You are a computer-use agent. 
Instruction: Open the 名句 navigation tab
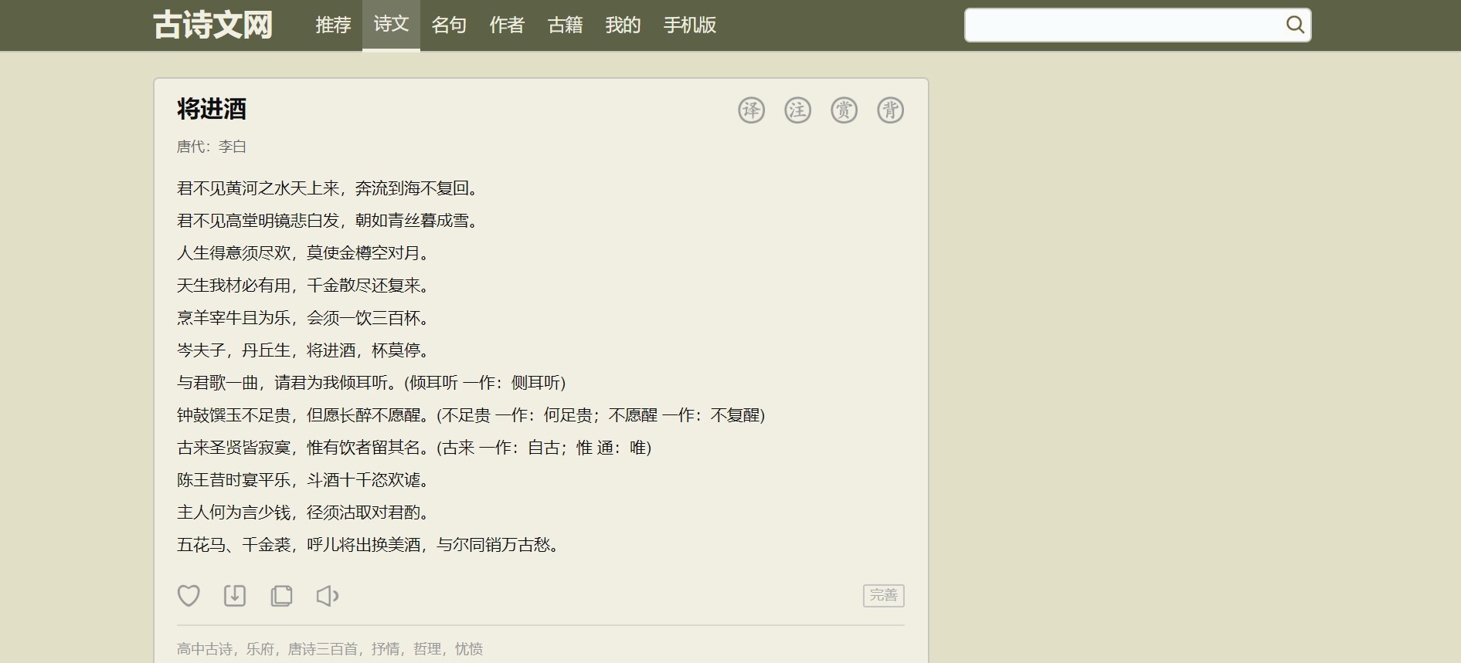click(449, 25)
